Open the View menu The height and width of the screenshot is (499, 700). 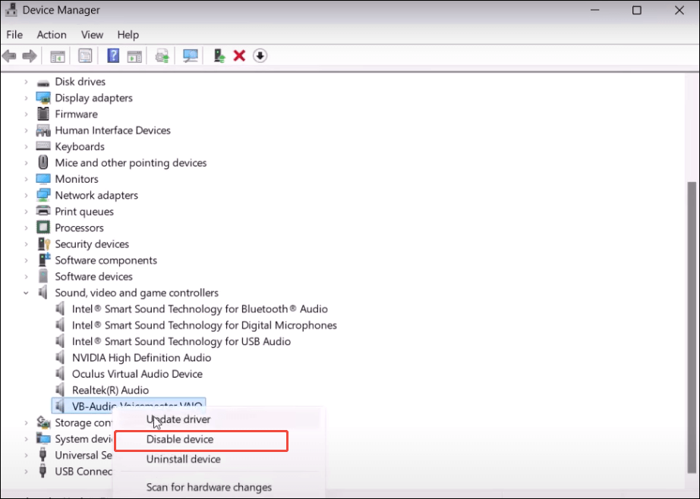92,34
